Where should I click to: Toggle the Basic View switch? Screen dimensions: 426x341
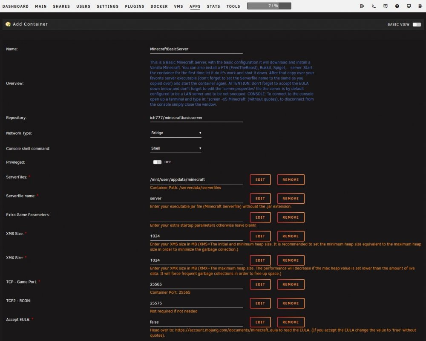(x=417, y=24)
